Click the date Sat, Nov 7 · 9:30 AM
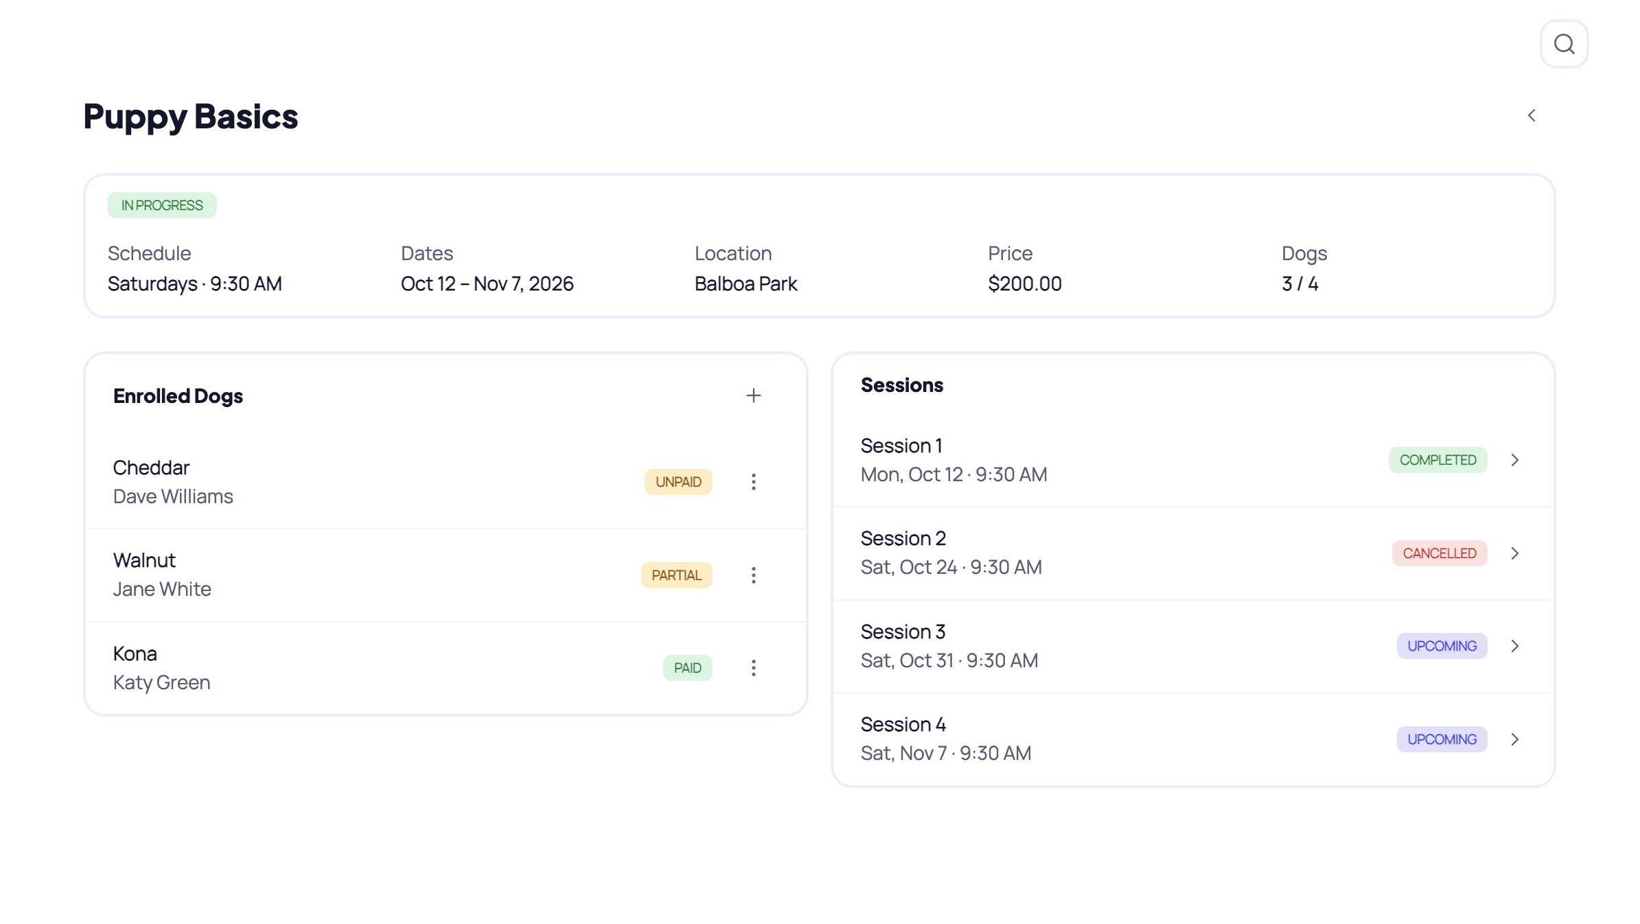 tap(946, 753)
